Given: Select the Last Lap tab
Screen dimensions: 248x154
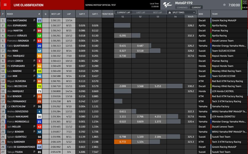Looking at the screenshot, I should (141, 12).
